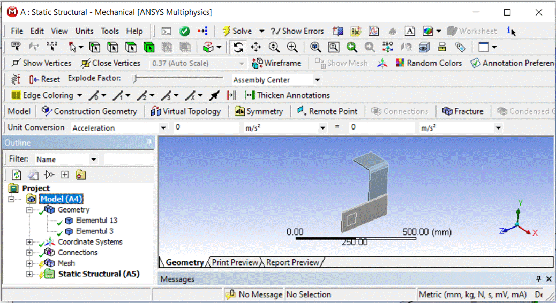Select the Label cursor tool icon

point(16,47)
